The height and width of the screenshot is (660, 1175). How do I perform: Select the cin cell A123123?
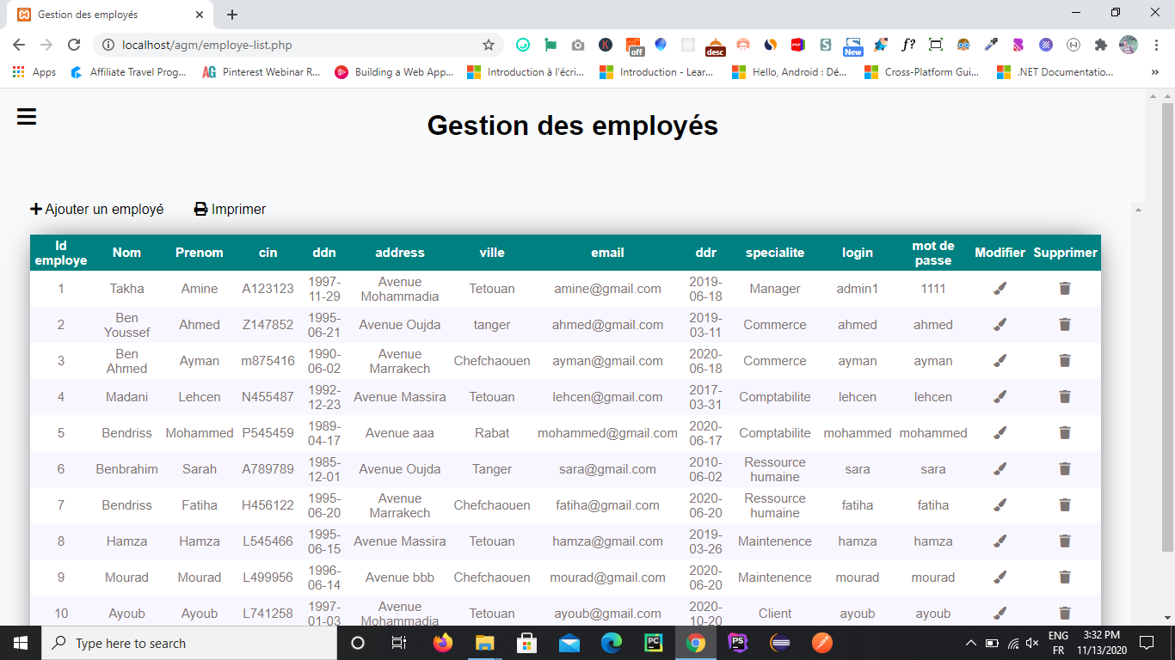point(268,289)
